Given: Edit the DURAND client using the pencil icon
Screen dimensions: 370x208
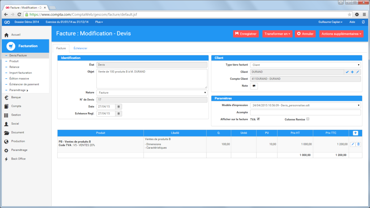Looking at the screenshot, I should [358, 72].
